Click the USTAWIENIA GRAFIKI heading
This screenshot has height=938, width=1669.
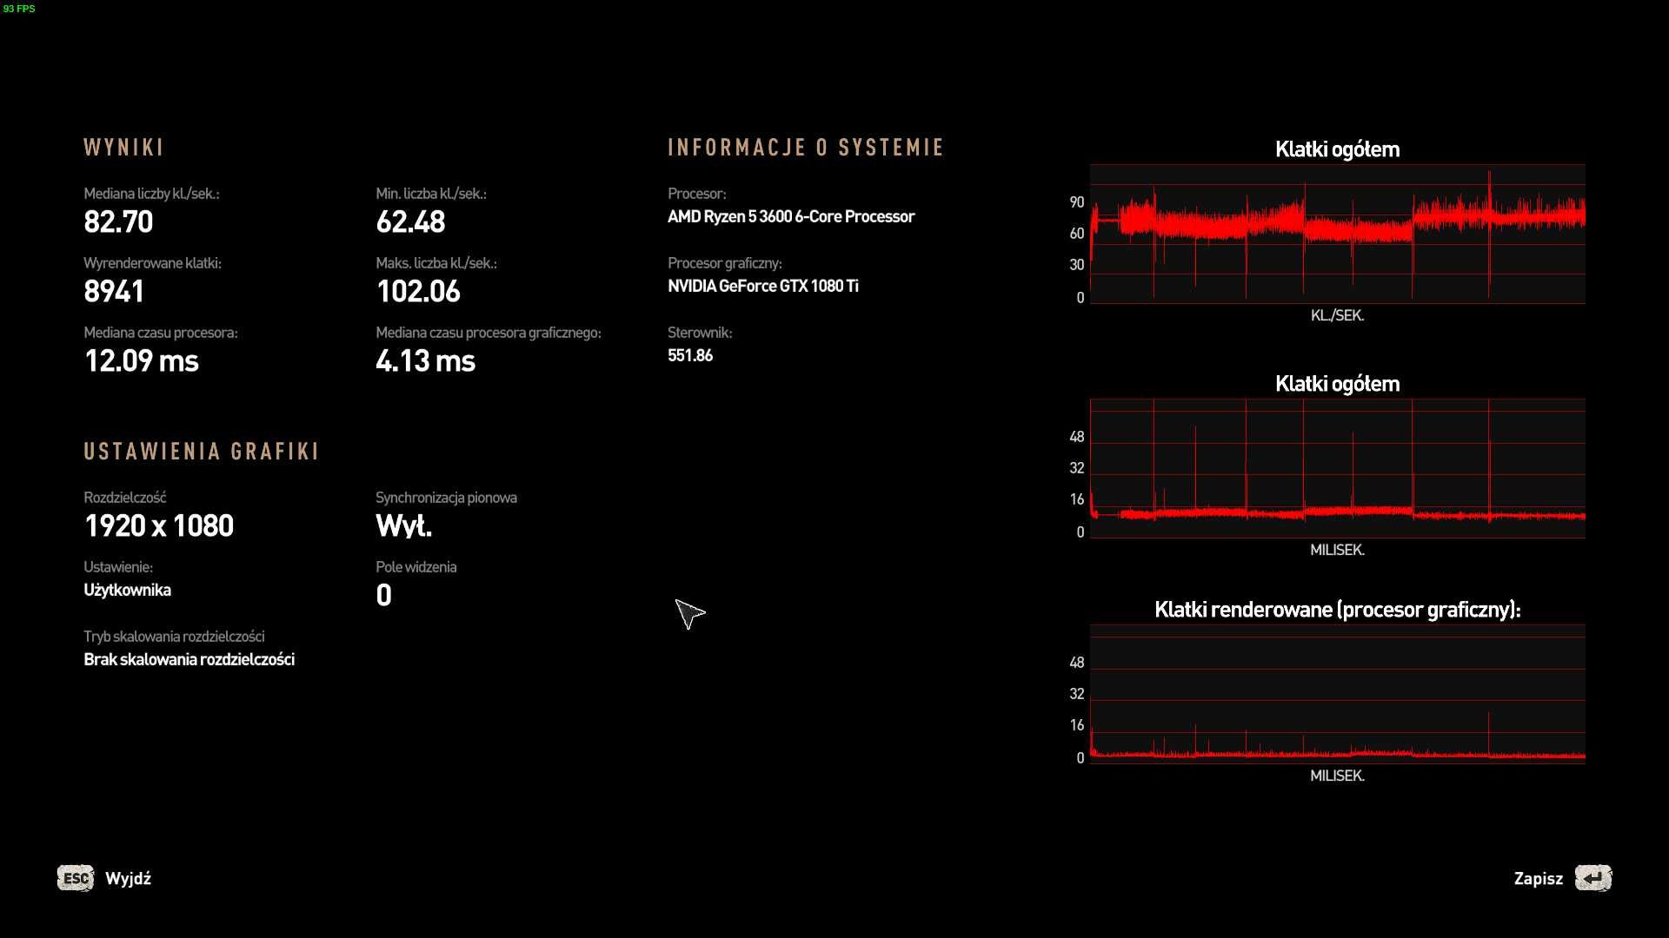(202, 452)
